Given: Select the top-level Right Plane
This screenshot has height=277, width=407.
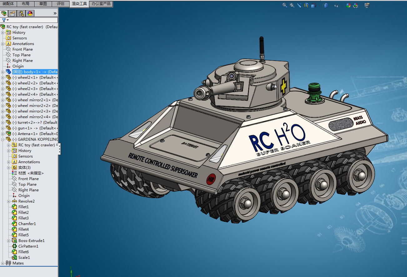Looking at the screenshot, I should pyautogui.click(x=22, y=61).
